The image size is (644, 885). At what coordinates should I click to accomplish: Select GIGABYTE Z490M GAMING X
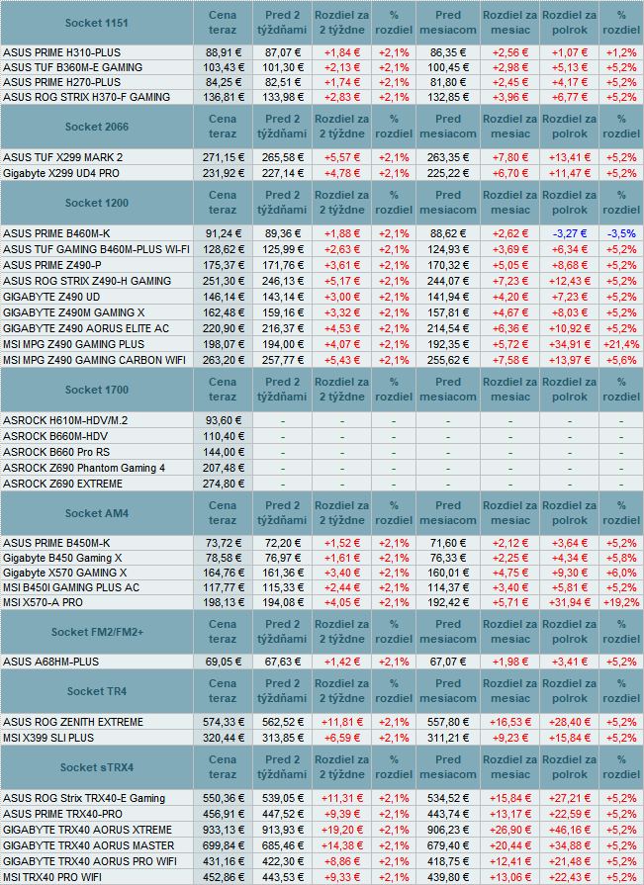click(74, 312)
